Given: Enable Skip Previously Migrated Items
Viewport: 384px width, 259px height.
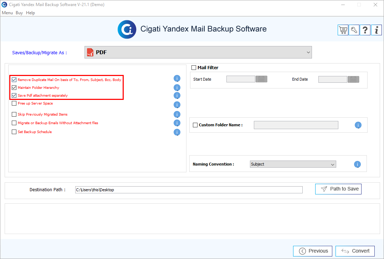Looking at the screenshot, I should [x=14, y=114].
